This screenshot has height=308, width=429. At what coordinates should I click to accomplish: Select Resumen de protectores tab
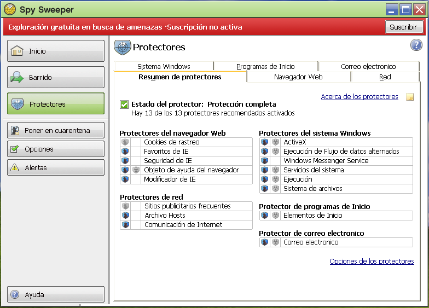pos(180,77)
